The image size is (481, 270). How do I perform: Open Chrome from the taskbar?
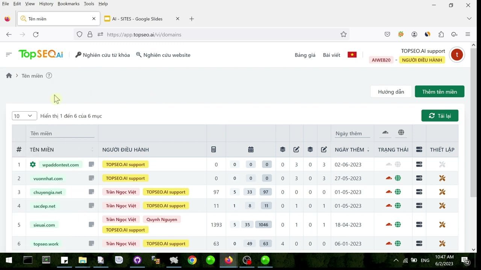[192, 260]
